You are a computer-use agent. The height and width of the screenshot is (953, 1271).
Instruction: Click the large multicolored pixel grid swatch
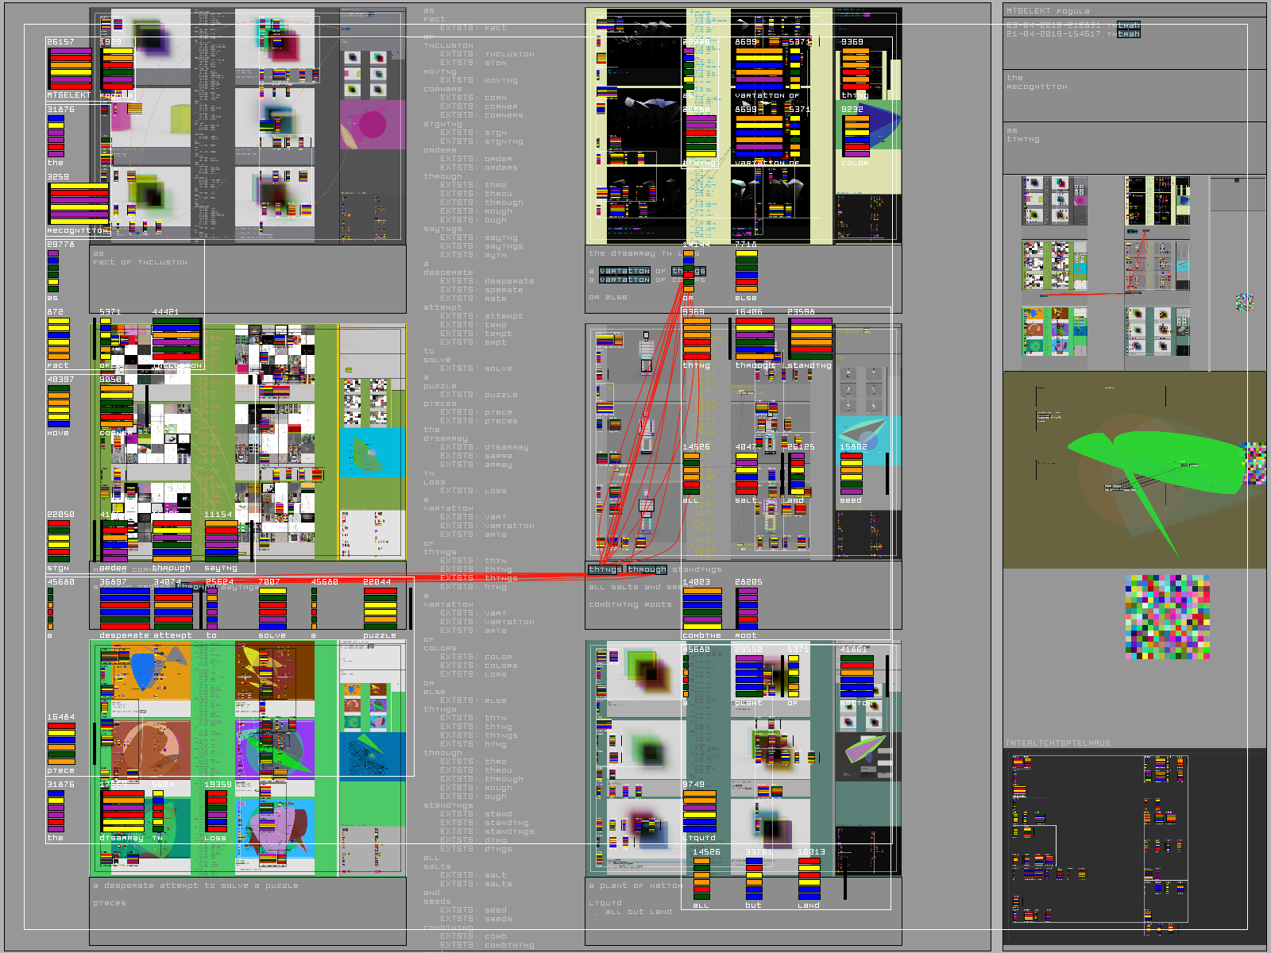(1168, 617)
